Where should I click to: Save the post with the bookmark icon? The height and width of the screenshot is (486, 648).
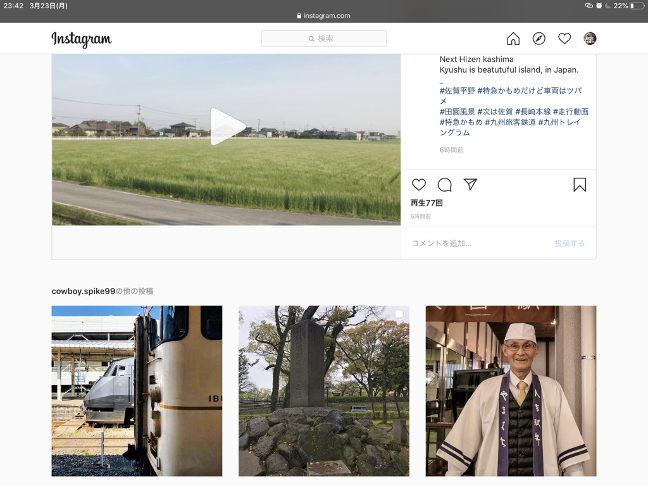click(579, 184)
